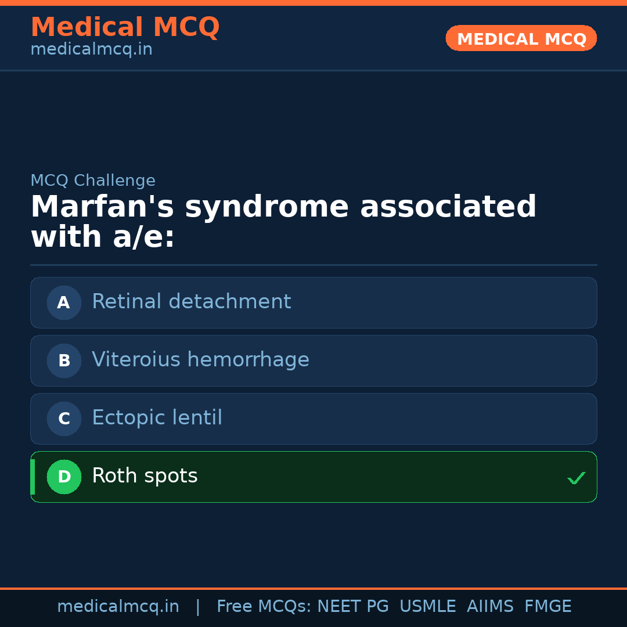Screen dimensions: 627x627
Task: Expand the question heading about Marfan's syndrome
Action: coord(283,221)
